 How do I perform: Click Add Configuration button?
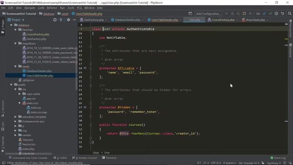(208, 13)
